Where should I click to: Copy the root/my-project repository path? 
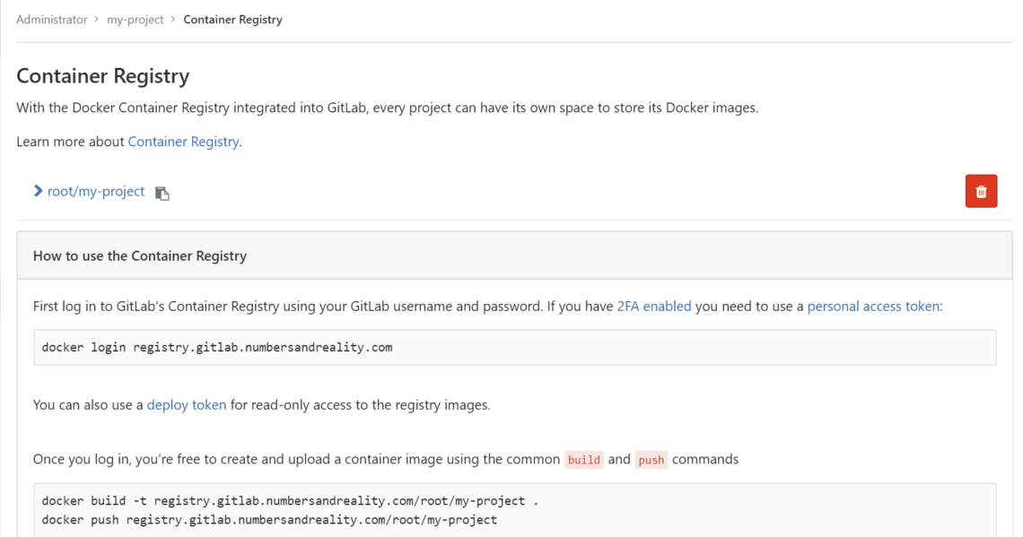pyautogui.click(x=162, y=193)
